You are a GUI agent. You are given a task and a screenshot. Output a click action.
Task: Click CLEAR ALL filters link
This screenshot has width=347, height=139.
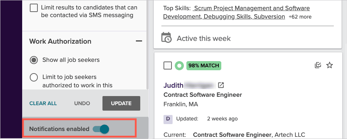pos(43,104)
